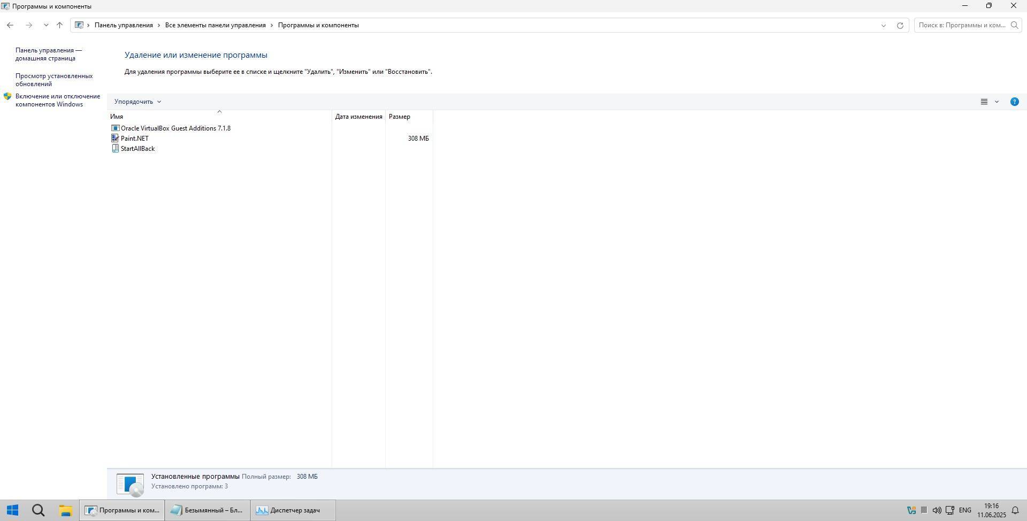Open the network tray icon

point(950,510)
